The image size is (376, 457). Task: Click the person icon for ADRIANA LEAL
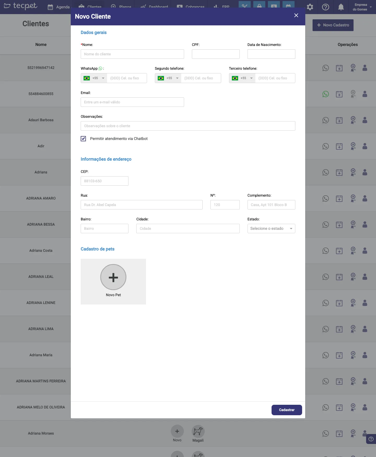click(365, 277)
